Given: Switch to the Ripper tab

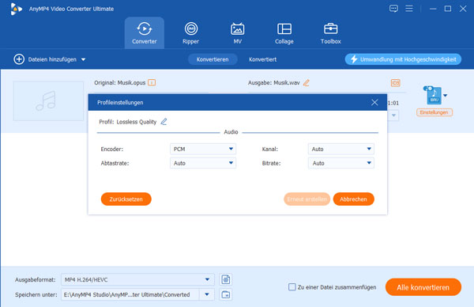Looking at the screenshot, I should click(190, 33).
